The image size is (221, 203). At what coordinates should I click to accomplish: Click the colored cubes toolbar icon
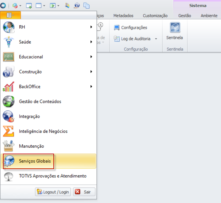(x=15, y=6)
